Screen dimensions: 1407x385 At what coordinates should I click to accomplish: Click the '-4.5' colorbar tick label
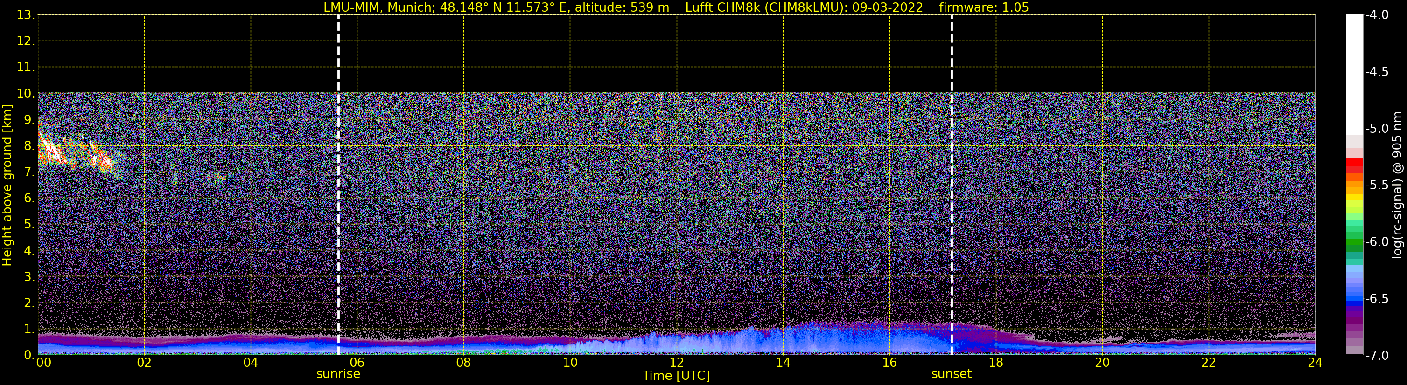[x=1377, y=72]
